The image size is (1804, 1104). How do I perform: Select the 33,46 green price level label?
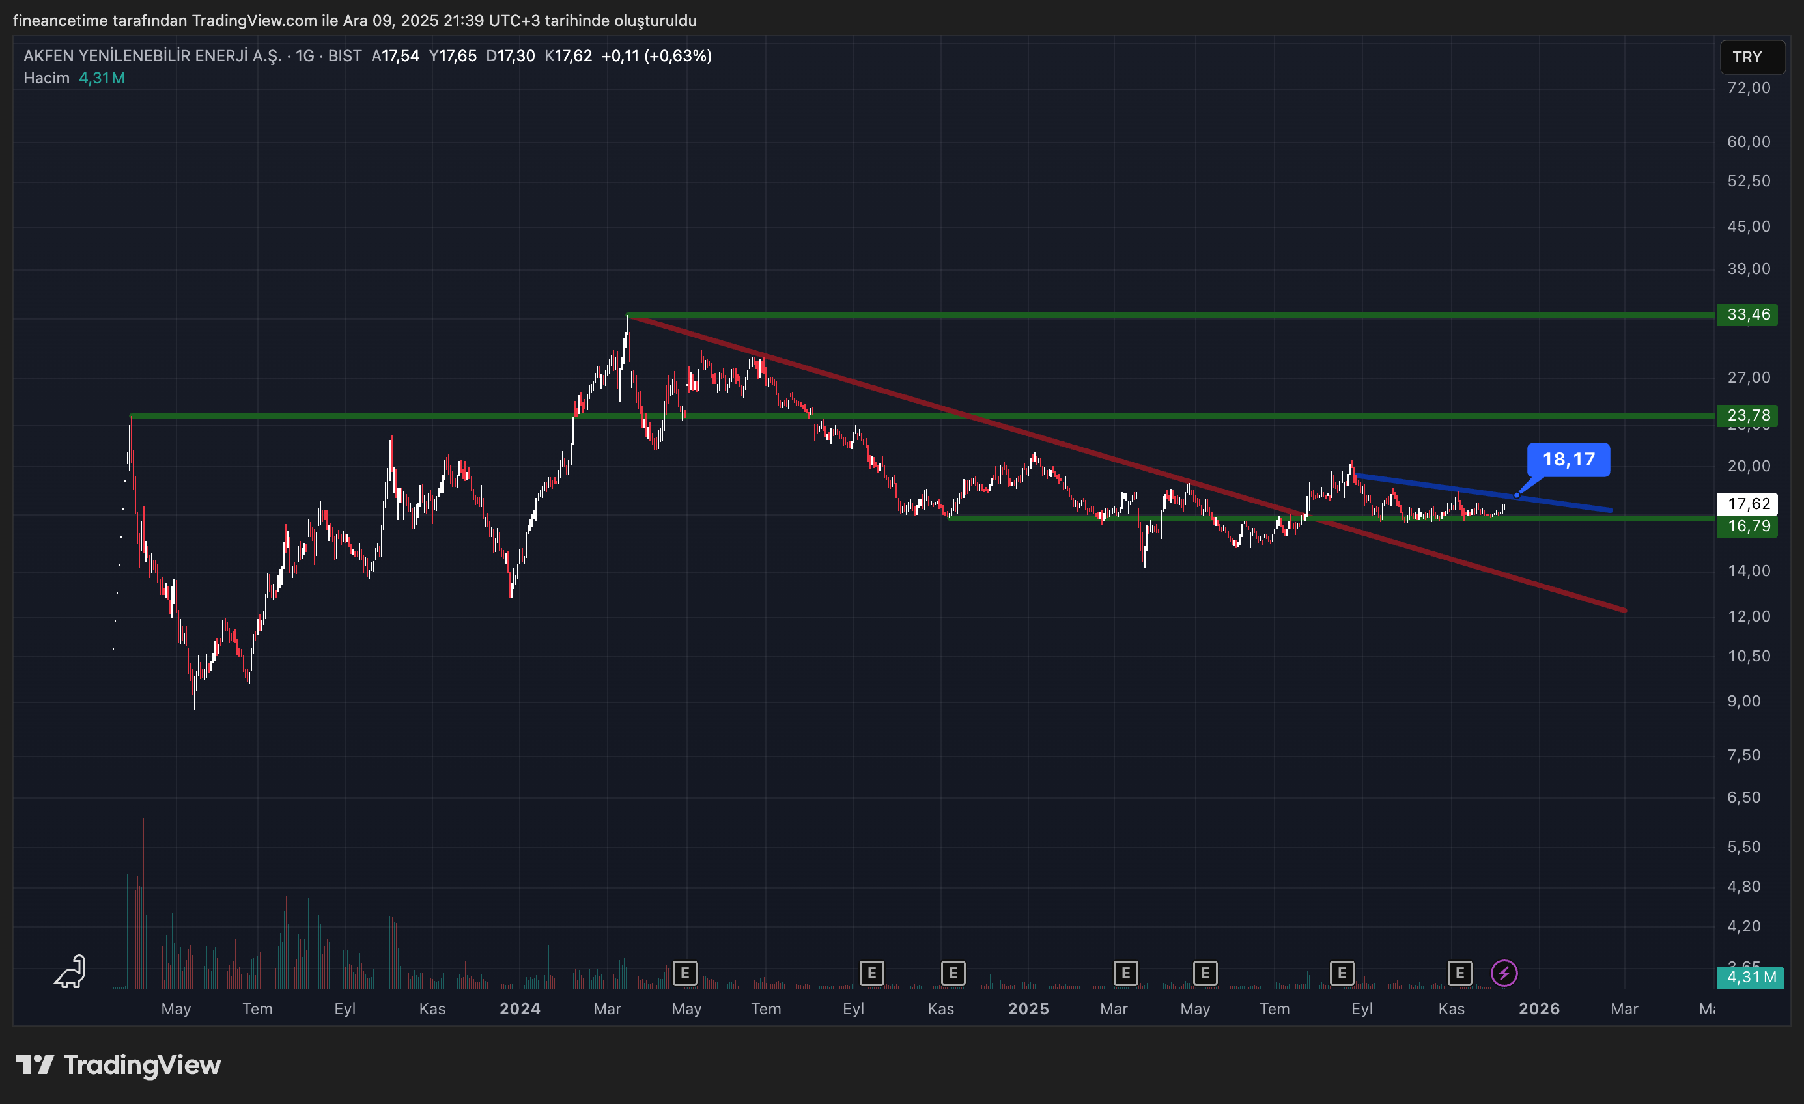click(x=1747, y=314)
